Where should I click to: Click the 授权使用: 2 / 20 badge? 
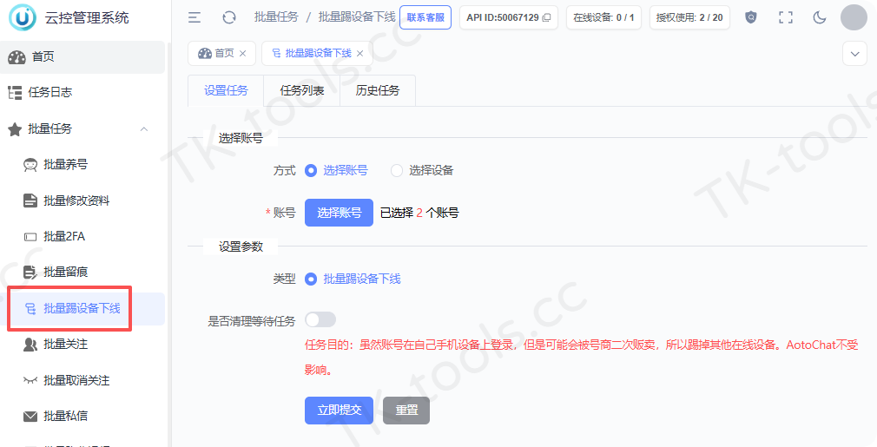click(x=689, y=17)
